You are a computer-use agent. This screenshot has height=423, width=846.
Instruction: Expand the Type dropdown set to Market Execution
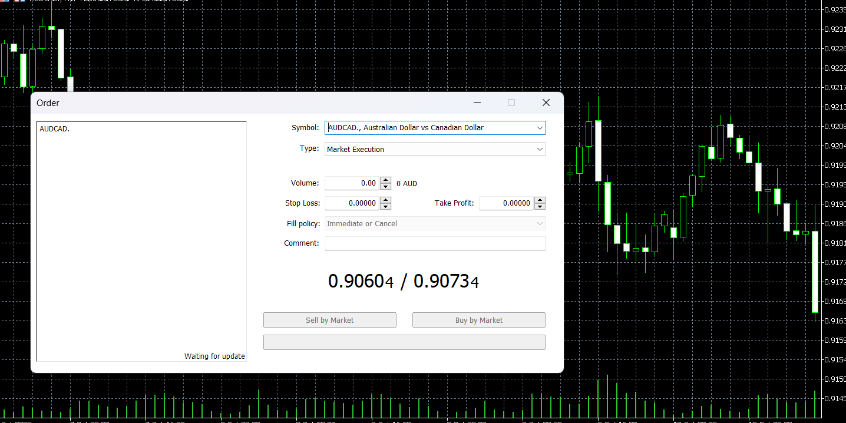(x=435, y=150)
